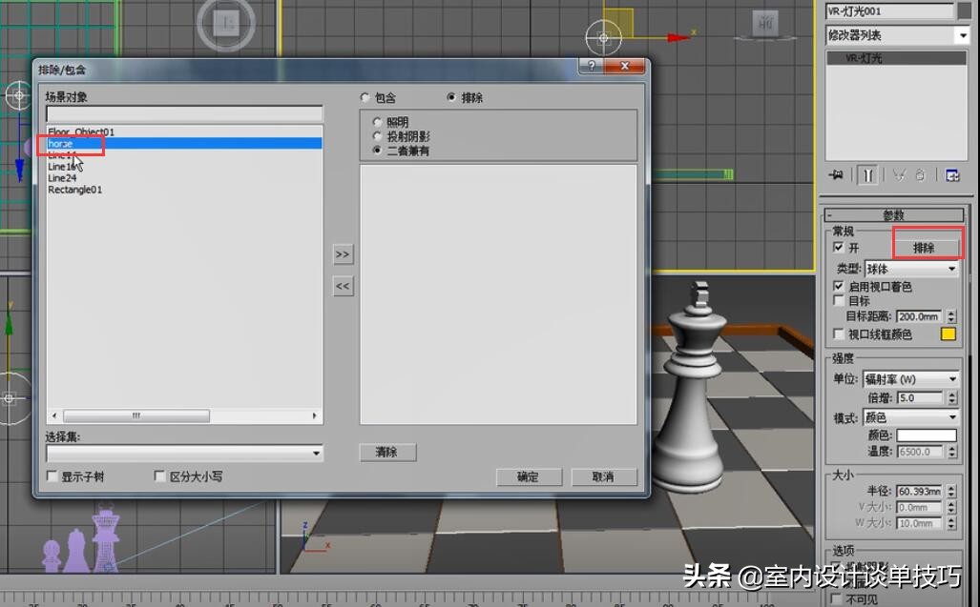Select the Z axis label in viewport gizmo
Image resolution: width=980 pixels, height=607 pixels.
[305, 527]
